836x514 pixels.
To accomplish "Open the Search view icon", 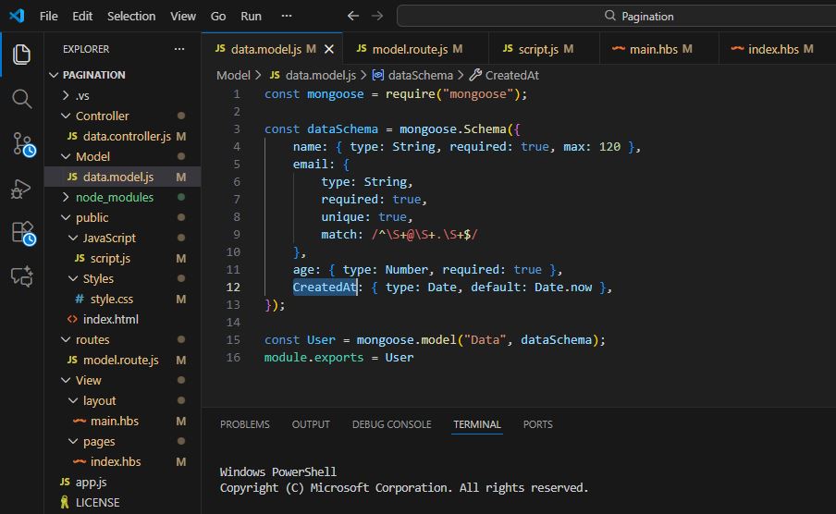I will pos(22,98).
